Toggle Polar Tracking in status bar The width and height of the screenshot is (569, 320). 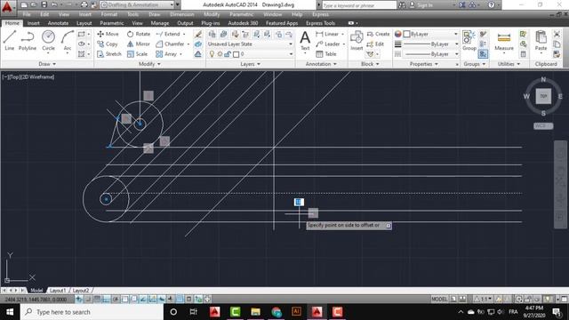pos(116,299)
